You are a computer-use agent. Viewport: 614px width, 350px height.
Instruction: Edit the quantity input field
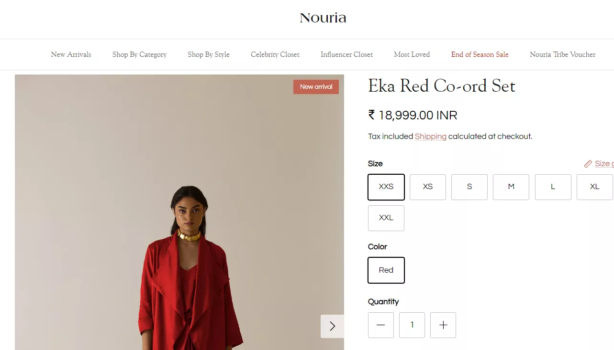pos(412,325)
